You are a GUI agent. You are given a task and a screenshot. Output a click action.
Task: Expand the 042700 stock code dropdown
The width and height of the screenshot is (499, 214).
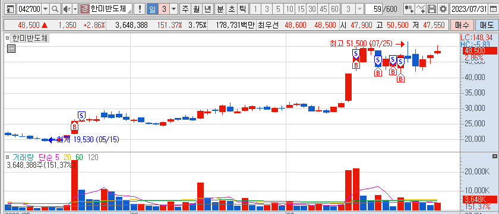pos(46,9)
